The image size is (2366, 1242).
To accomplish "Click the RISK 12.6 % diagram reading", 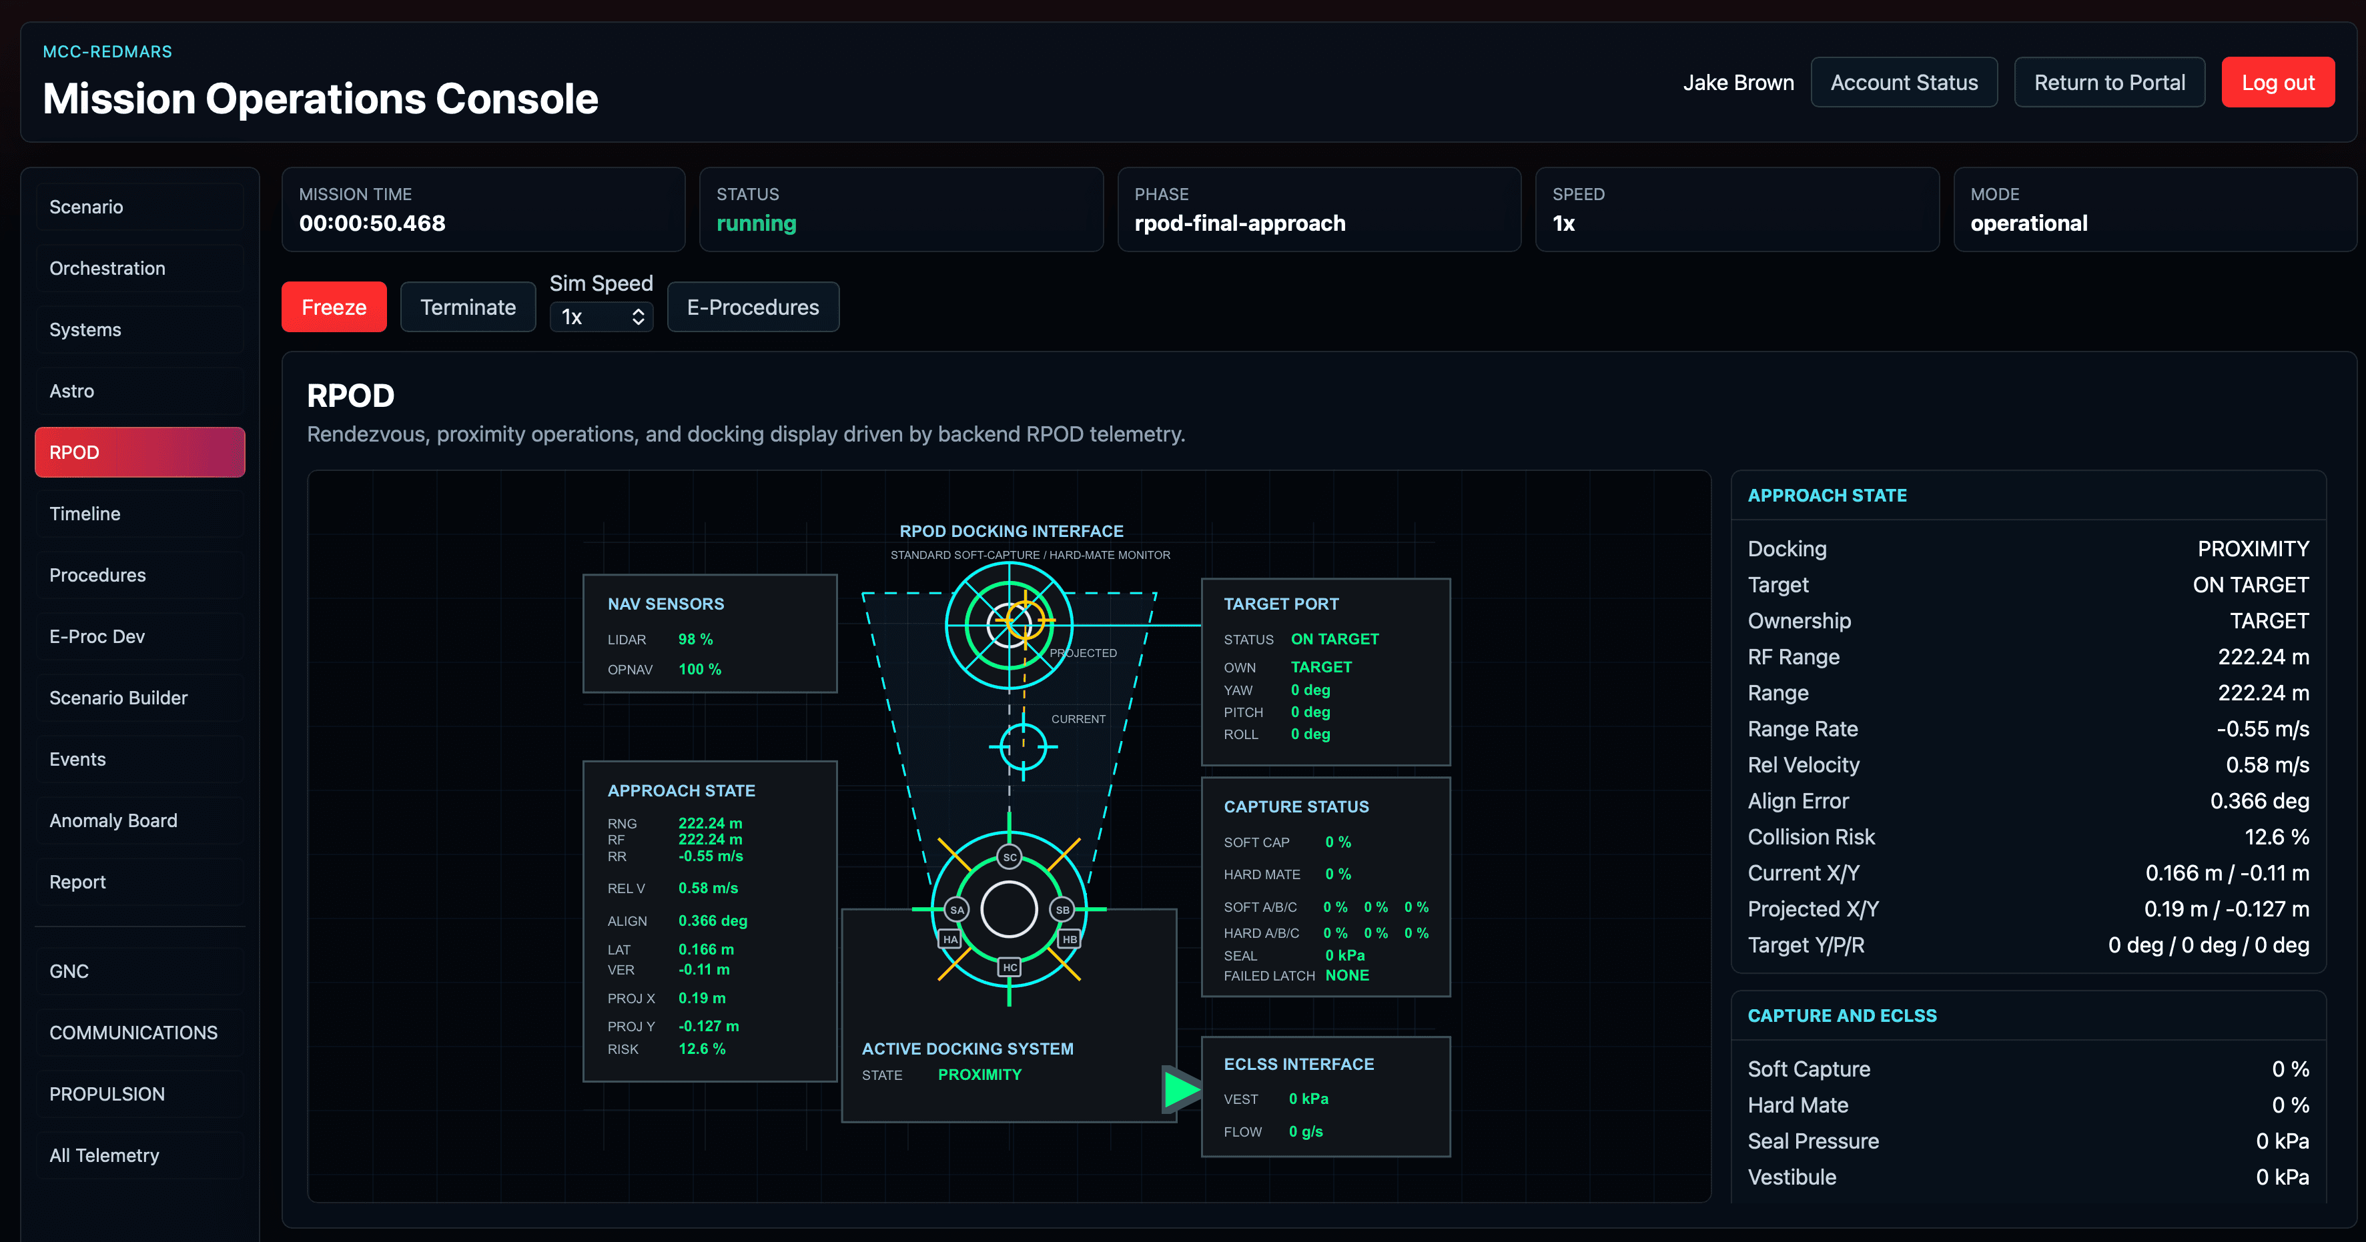I will pyautogui.click(x=702, y=1049).
